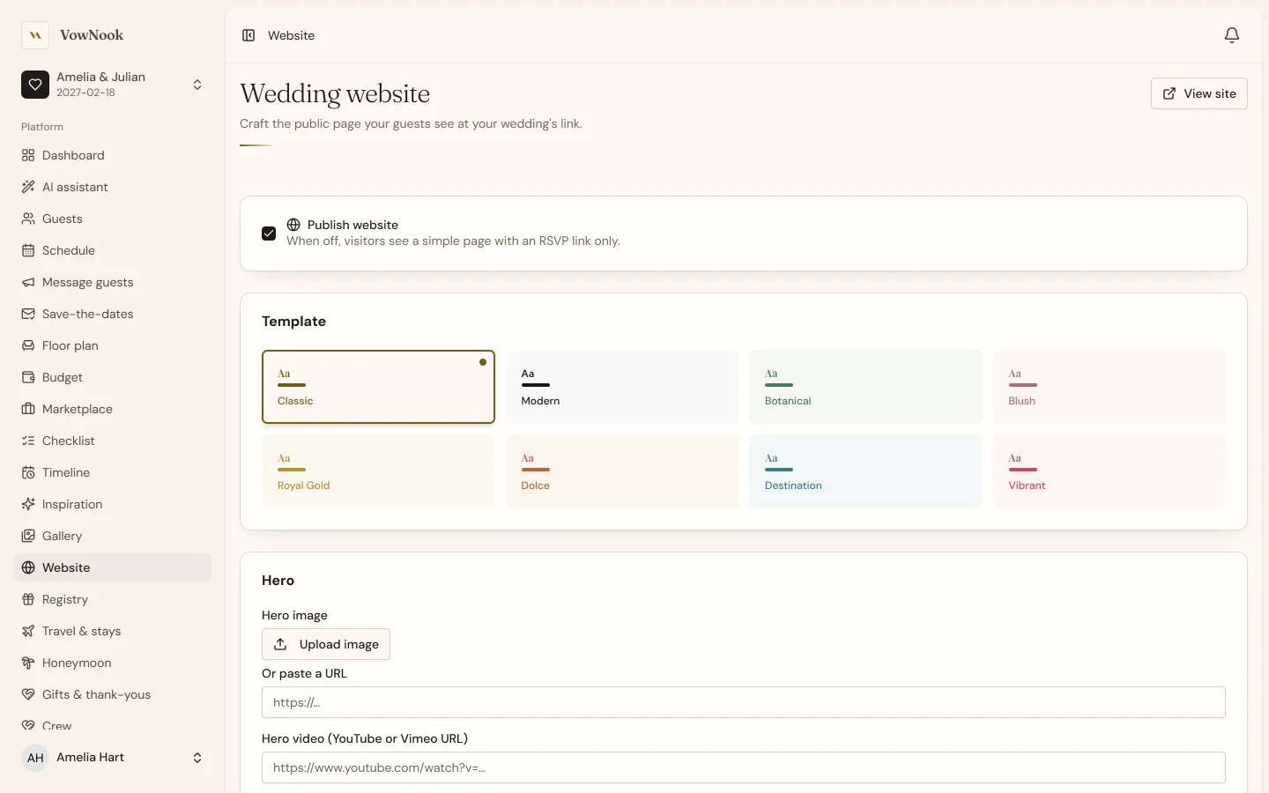The height and width of the screenshot is (793, 1269).
Task: Open Checklist from the sidebar
Action: pos(113,441)
